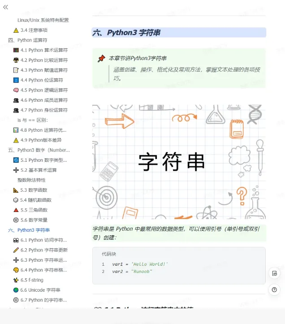Open section 四、Python 运算符 in outline
285x324 pixels.
click(28, 40)
